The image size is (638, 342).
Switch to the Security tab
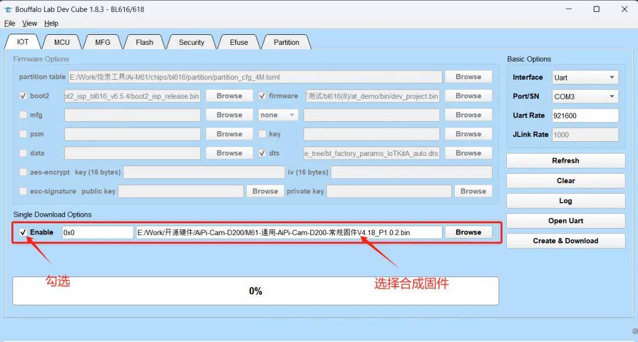click(191, 43)
